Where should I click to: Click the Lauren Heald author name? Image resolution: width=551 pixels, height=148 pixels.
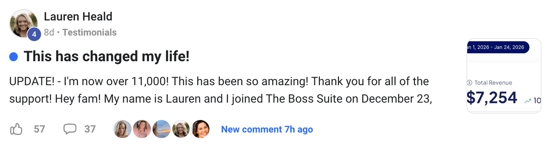[x=78, y=17]
